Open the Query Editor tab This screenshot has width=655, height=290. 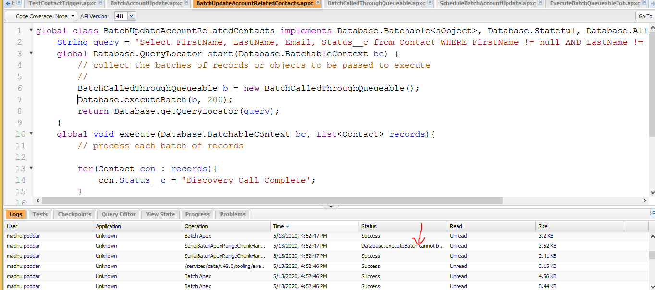(x=118, y=214)
